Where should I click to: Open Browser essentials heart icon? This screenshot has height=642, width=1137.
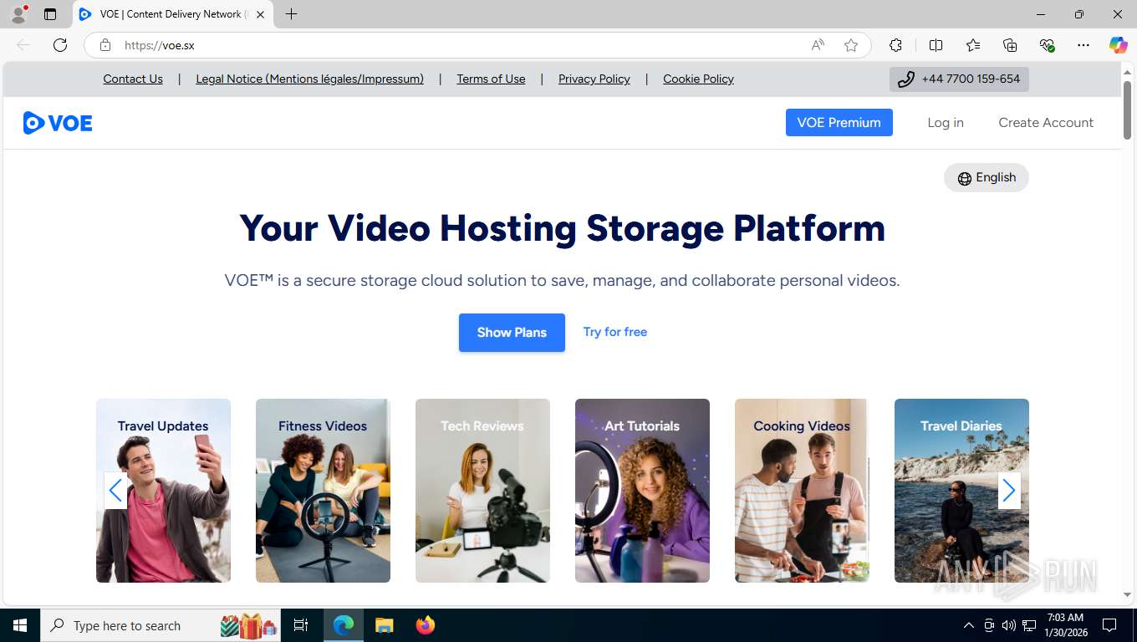[1047, 45]
